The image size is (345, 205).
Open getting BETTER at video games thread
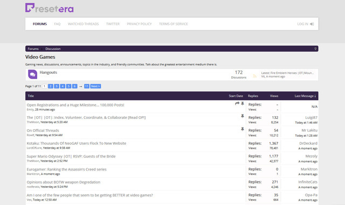90,195
